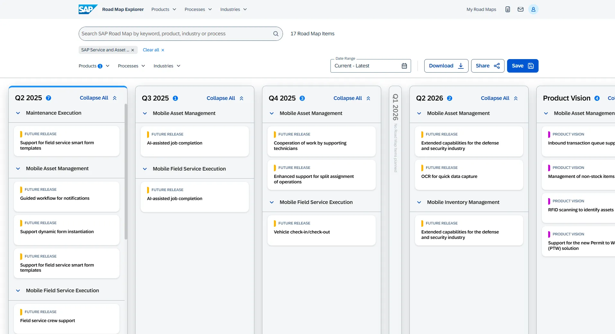Expand the Processes filter dropdown

[131, 66]
